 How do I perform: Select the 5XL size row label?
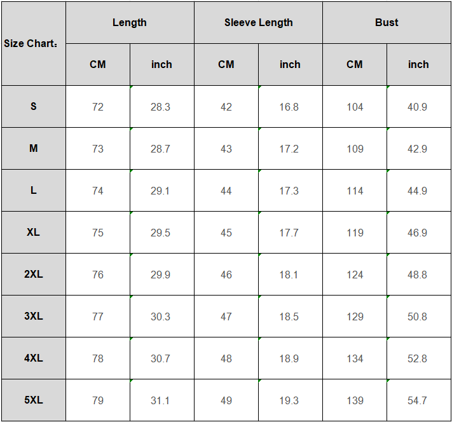(x=33, y=400)
